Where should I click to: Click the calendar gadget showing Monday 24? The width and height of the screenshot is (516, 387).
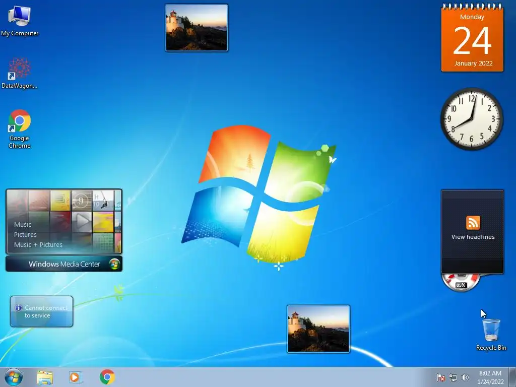[472, 38]
